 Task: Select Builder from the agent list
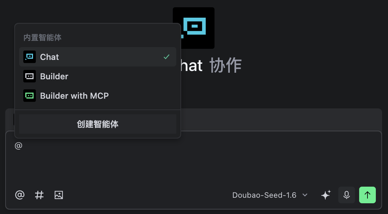pos(98,76)
